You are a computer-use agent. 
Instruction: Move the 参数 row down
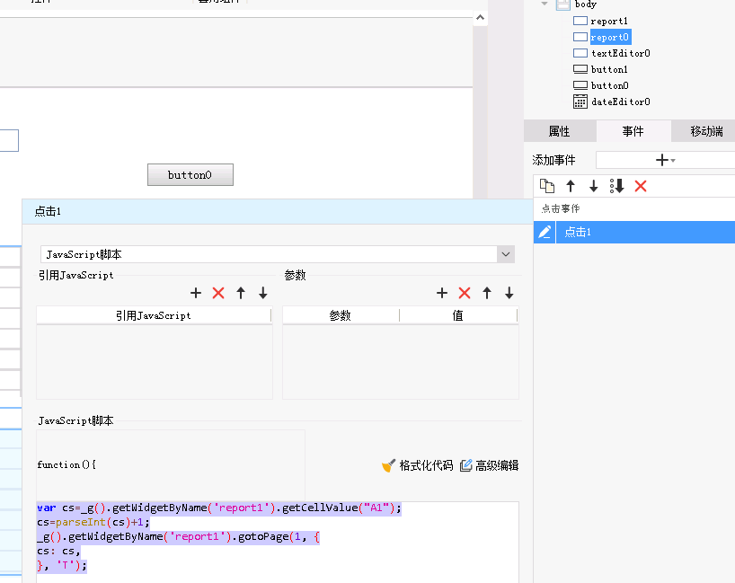click(x=509, y=294)
